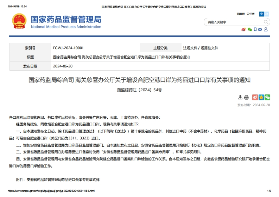
Task: Click the 请输入关键字 search field
Action: click(x=232, y=22)
